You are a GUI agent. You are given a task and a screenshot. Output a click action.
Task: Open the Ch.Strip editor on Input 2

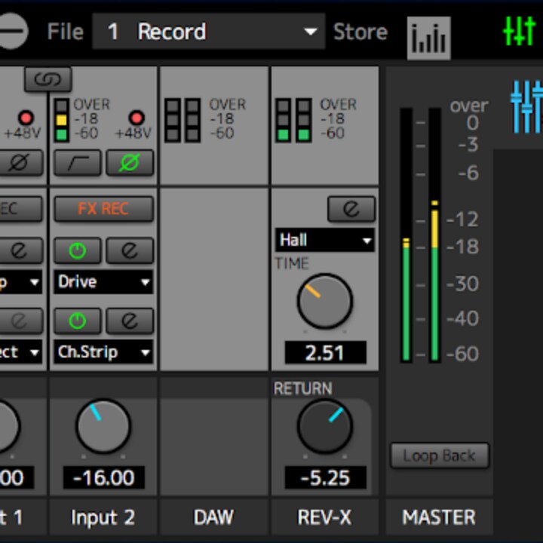(129, 321)
